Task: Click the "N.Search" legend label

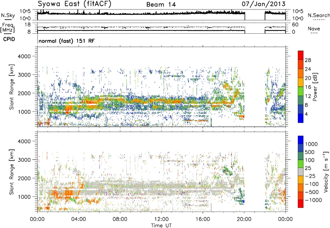Action: coord(318,15)
